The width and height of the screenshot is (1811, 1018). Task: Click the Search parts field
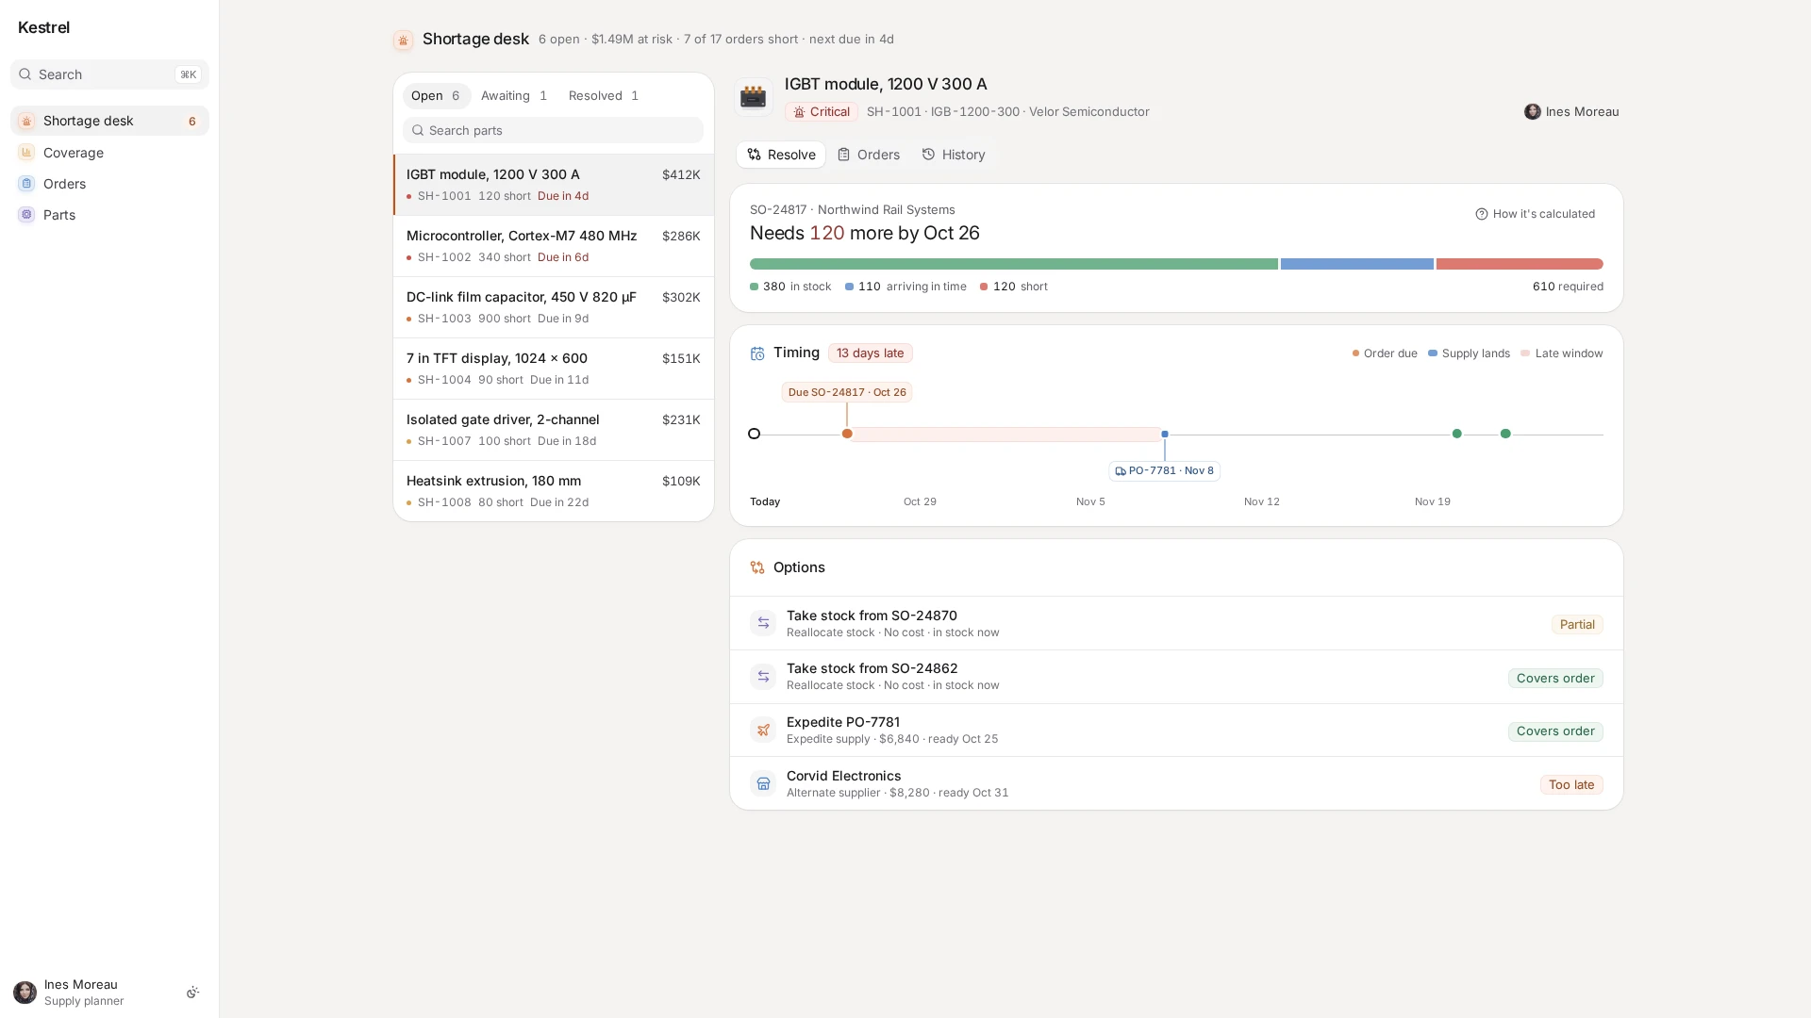[x=554, y=131]
